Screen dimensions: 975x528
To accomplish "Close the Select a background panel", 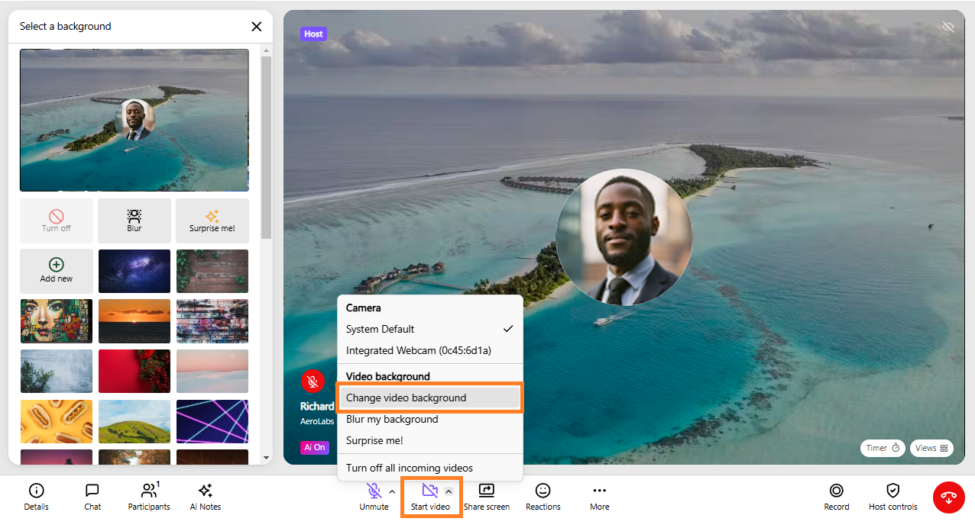I will point(257,26).
